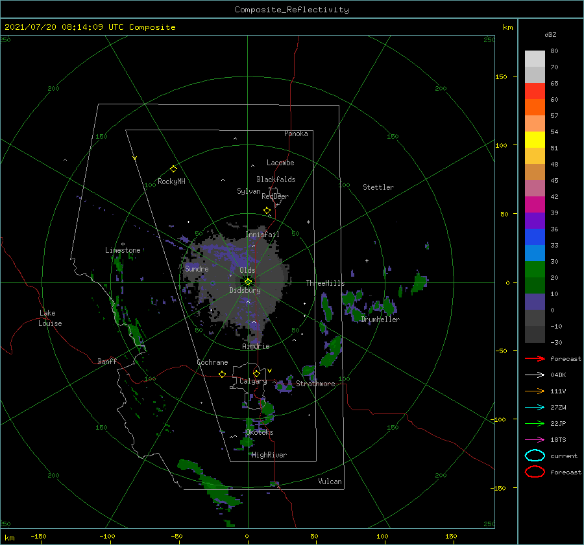584x545 pixels.
Task: Pick the tan 45–48 dBZ swatch
Action: pos(535,172)
